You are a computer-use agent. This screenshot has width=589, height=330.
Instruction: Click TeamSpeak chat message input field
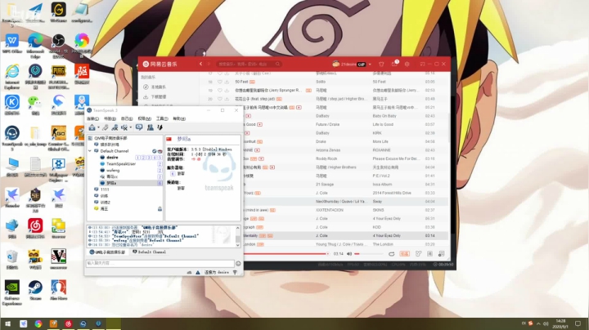160,263
